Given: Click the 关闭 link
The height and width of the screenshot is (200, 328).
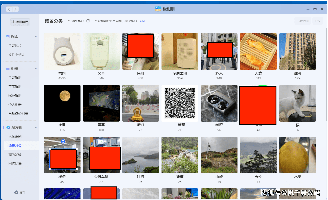Looking at the screenshot, I should (142, 21).
